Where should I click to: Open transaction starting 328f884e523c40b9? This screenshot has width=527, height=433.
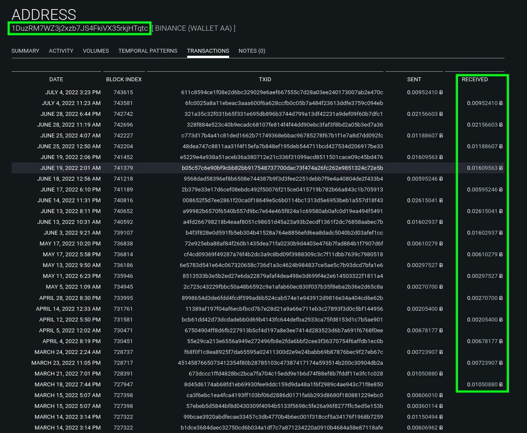pos(285,125)
